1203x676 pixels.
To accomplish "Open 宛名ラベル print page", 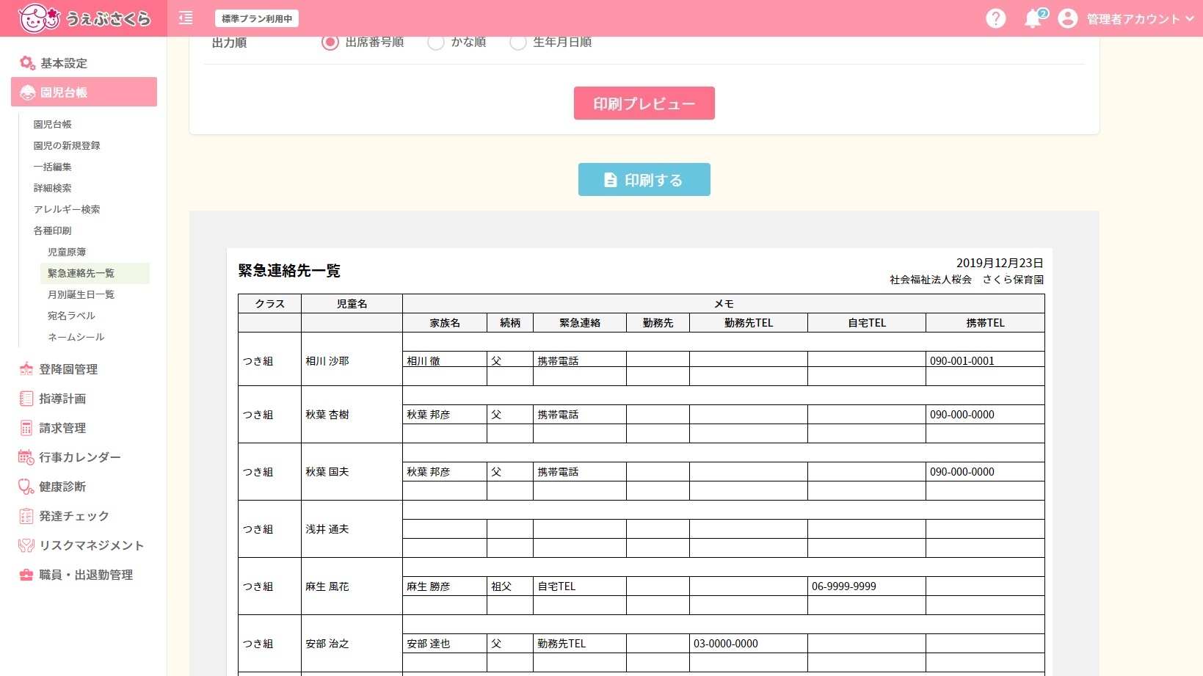I will click(x=71, y=316).
